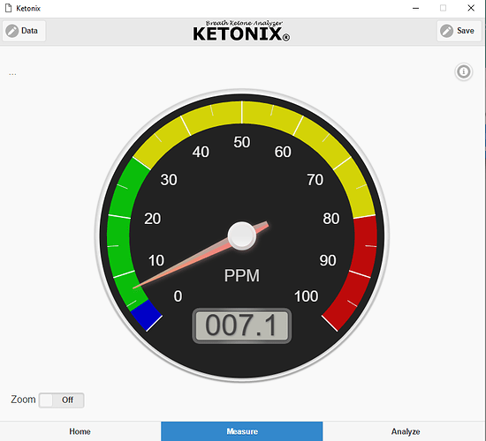Click the document icon in the title bar
The image size is (486, 441).
coord(8,8)
